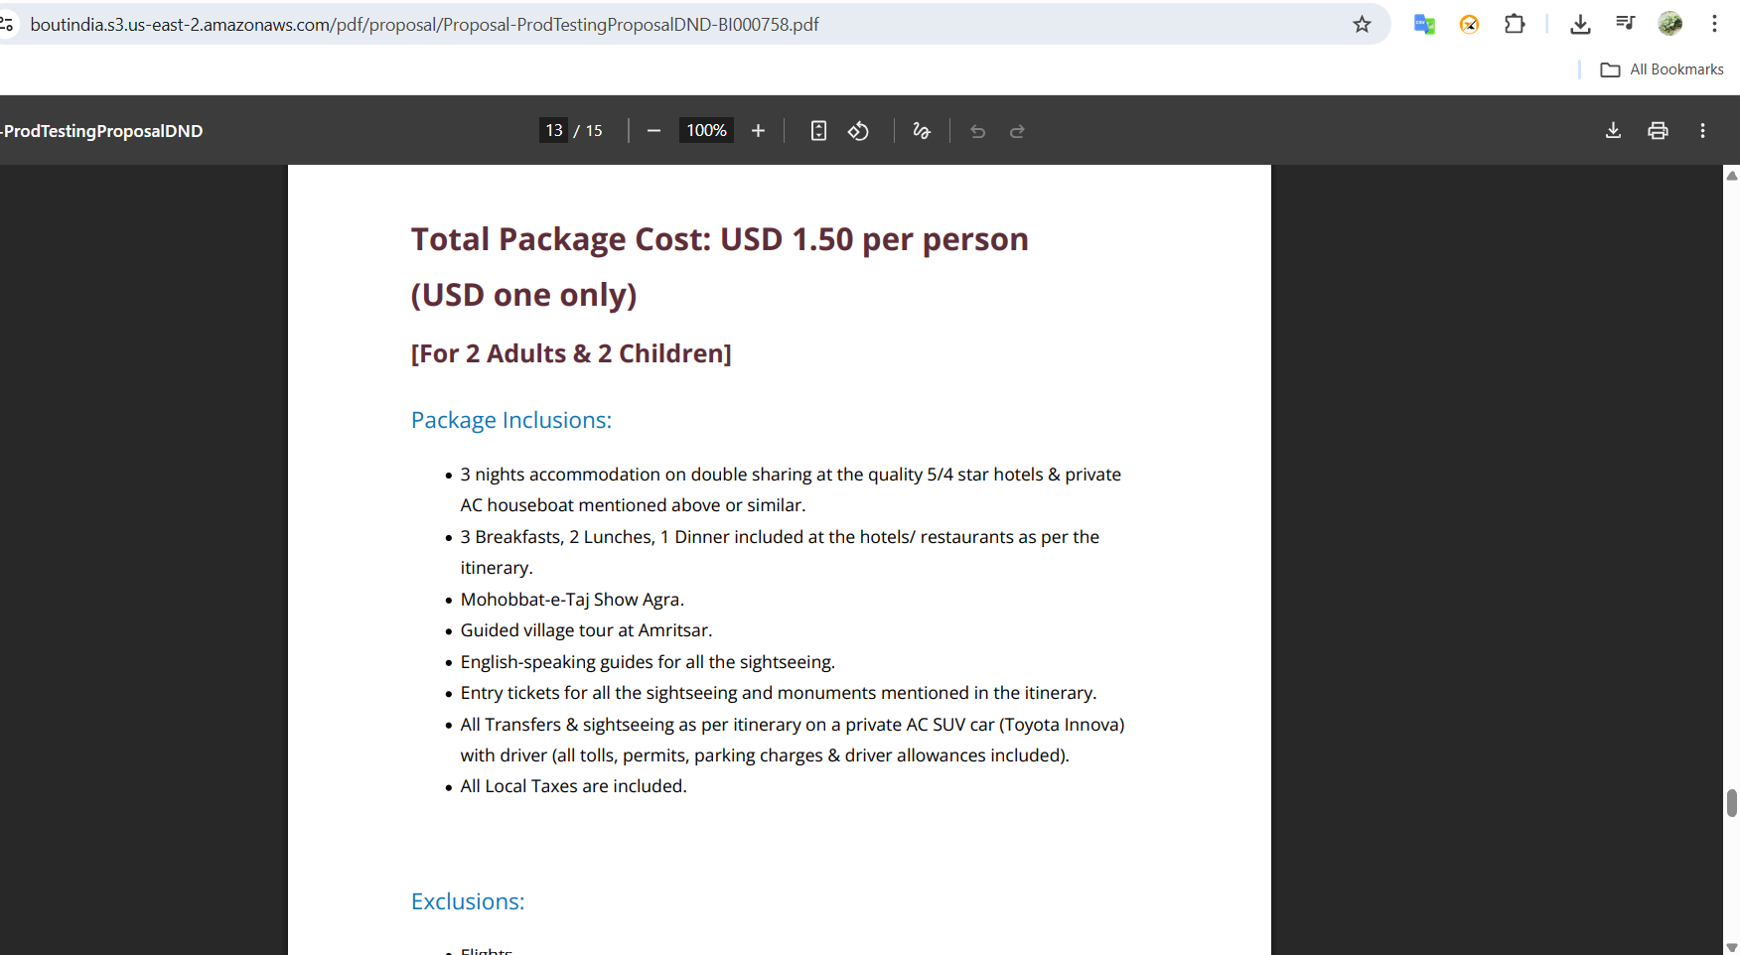
Task: Print the PDF document
Action: 1658,131
